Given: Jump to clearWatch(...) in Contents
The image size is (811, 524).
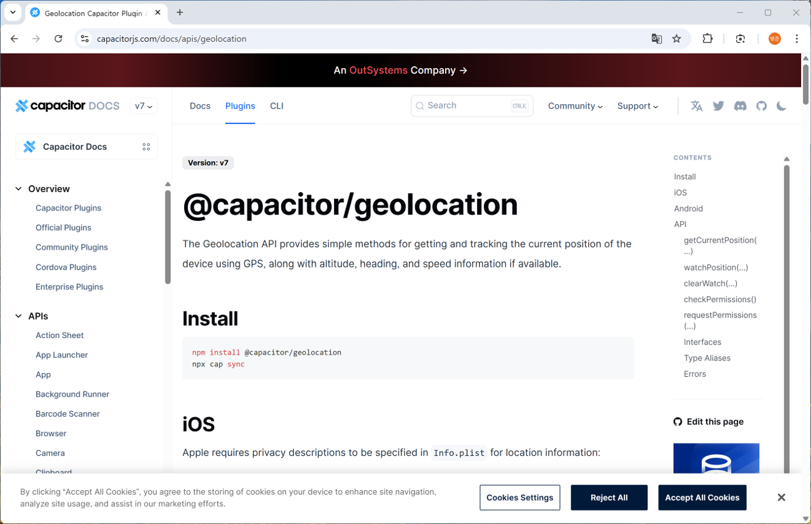Looking at the screenshot, I should tap(710, 284).
